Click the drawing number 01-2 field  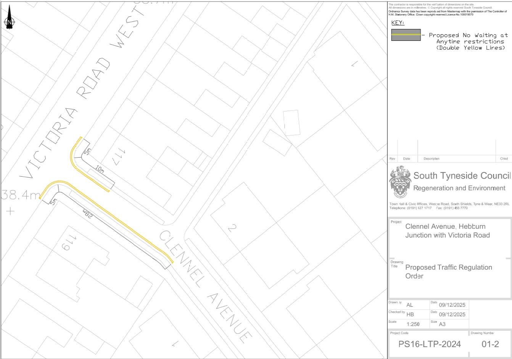point(490,344)
